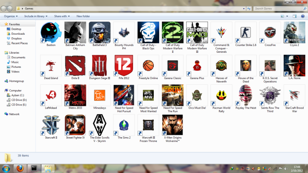Select the Saints Row The Third icon
This screenshot has height=173, width=308.
click(x=270, y=96)
